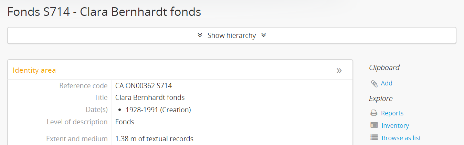Click the Title value Clara Bernhardt fonds

(x=150, y=97)
